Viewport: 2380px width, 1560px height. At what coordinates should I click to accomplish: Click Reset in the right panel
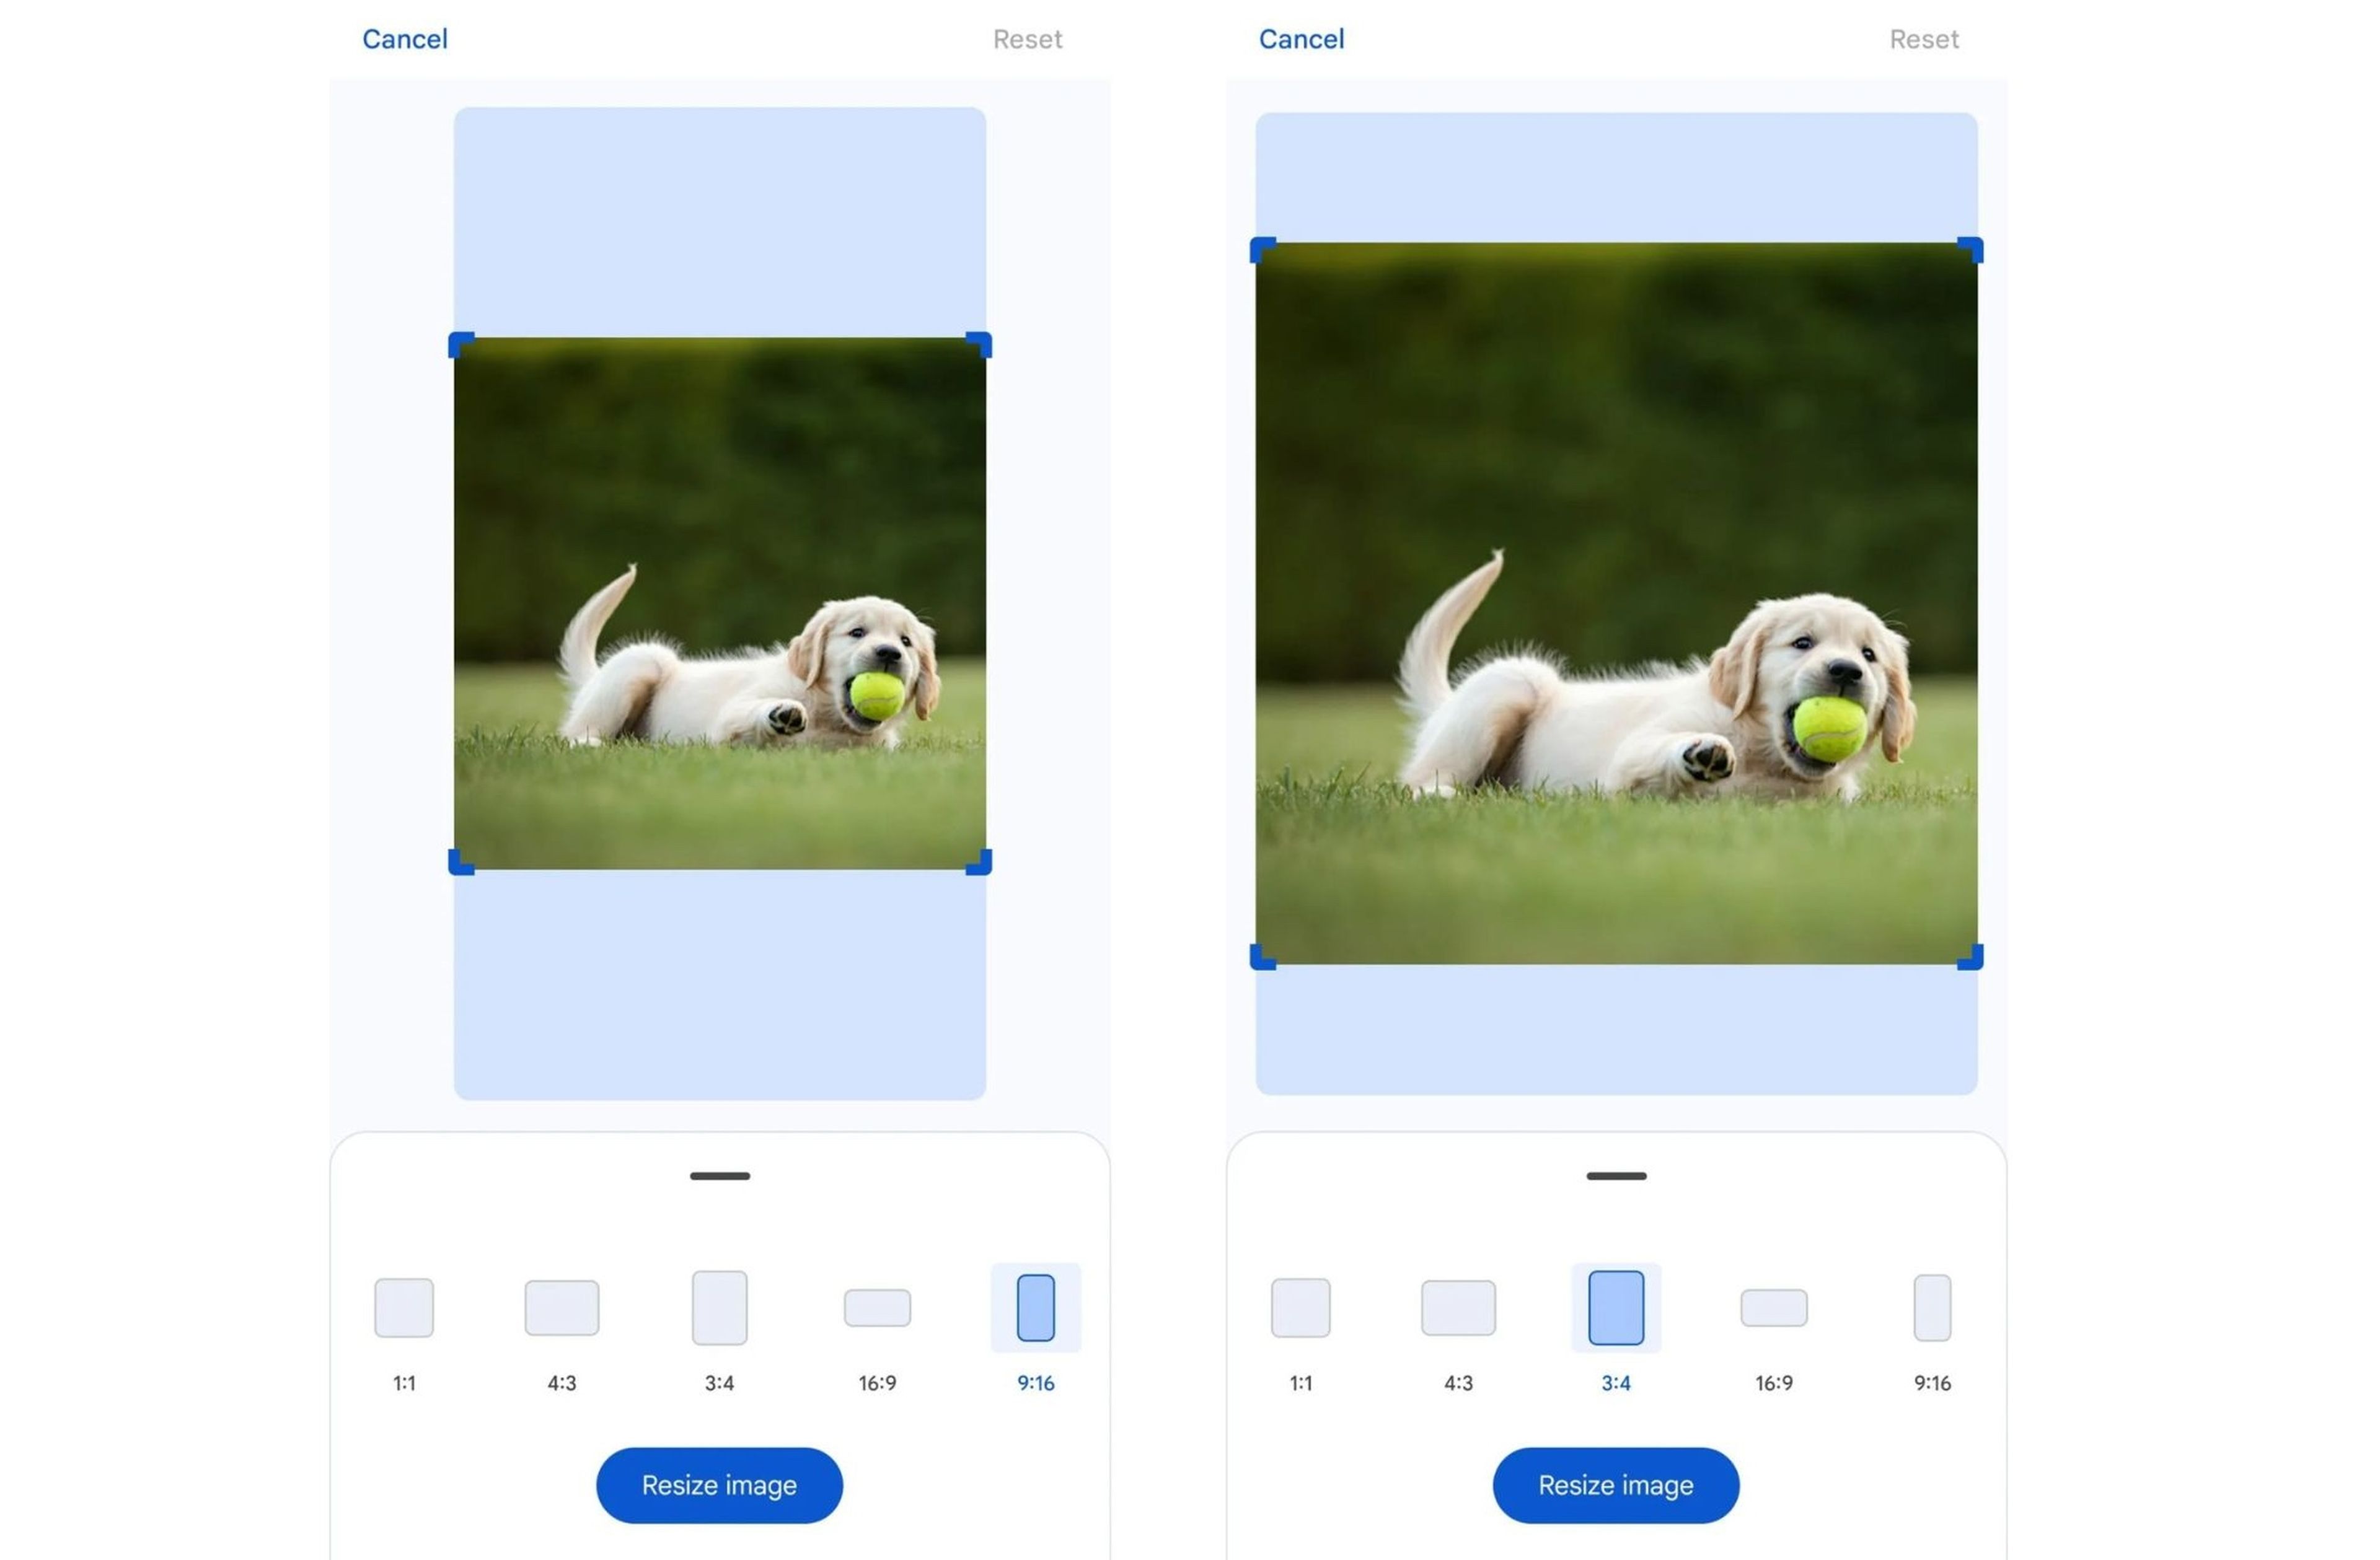(1925, 39)
